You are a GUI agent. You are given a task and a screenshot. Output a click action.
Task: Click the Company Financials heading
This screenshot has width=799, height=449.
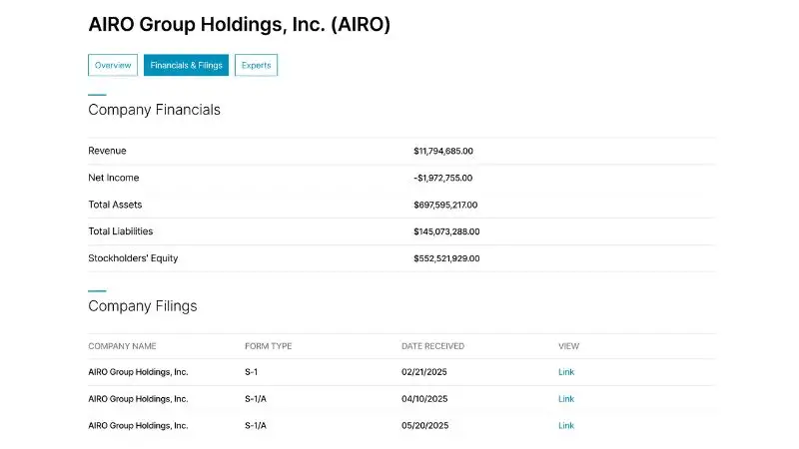tap(154, 110)
